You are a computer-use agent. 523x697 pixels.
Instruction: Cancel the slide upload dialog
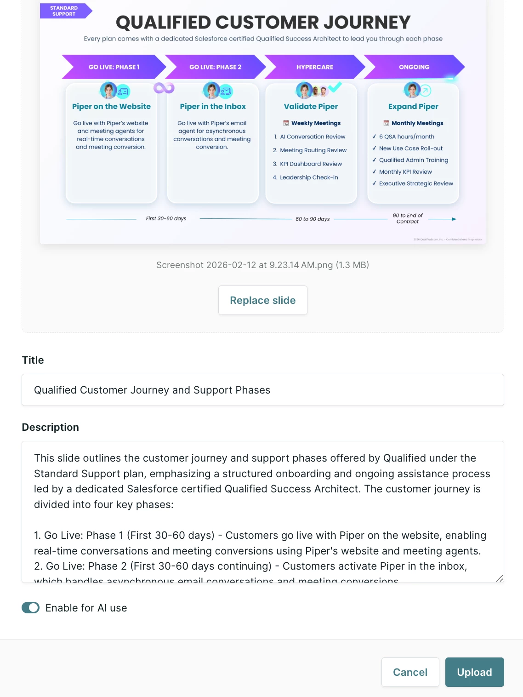[410, 672]
